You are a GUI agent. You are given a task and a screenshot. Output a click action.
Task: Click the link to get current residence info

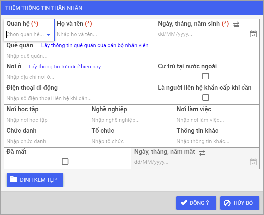tap(65, 67)
